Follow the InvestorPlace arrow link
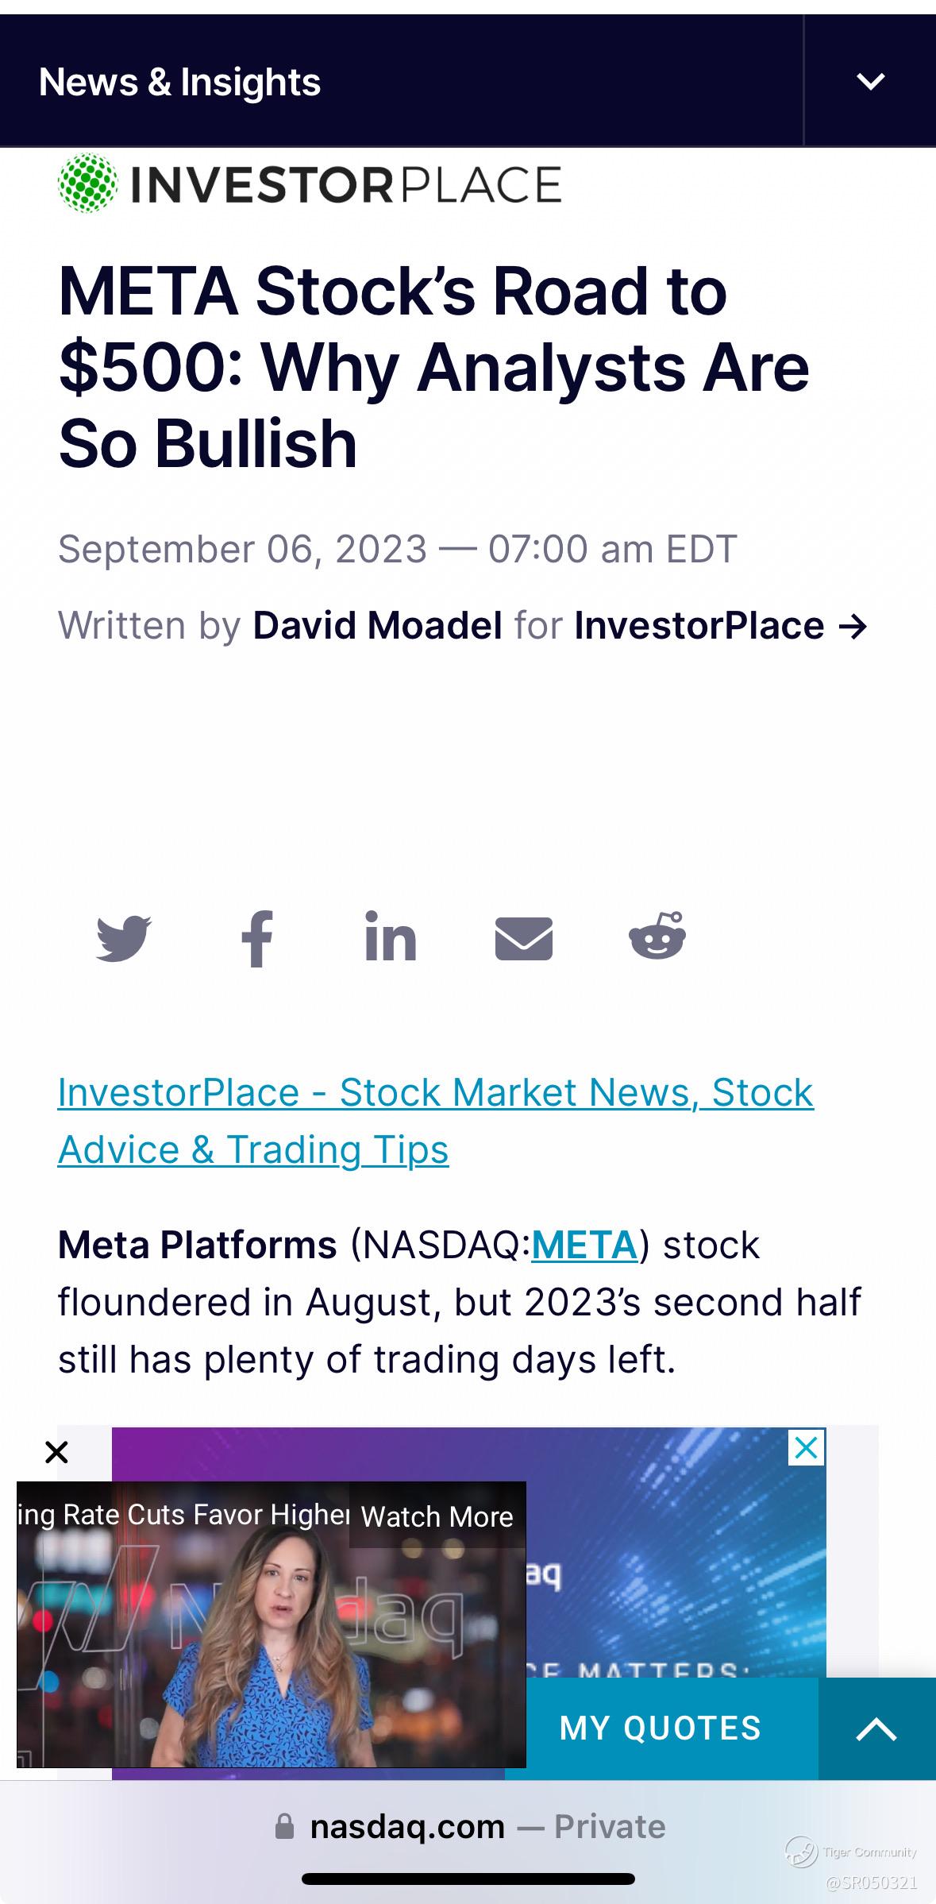 click(722, 625)
